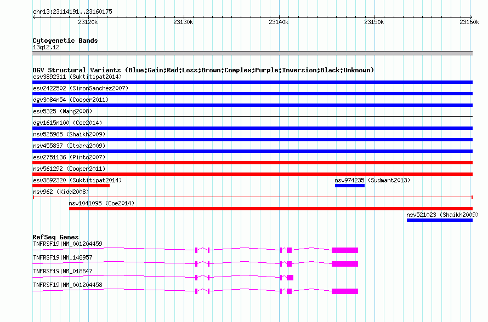Viewport: 488px width, 322px height.
Task: Click the dgv3084n54 (Cooper2011) label
Action: pyautogui.click(x=71, y=100)
